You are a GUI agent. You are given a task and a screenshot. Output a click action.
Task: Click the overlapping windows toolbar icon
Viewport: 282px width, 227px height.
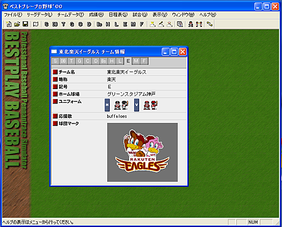pos(180,24)
